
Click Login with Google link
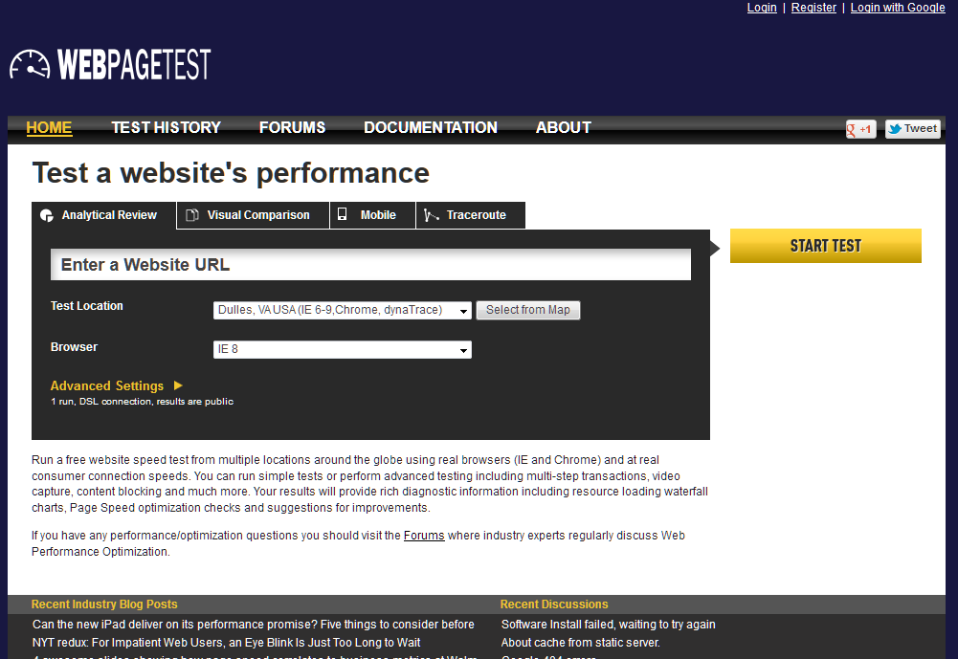(898, 8)
